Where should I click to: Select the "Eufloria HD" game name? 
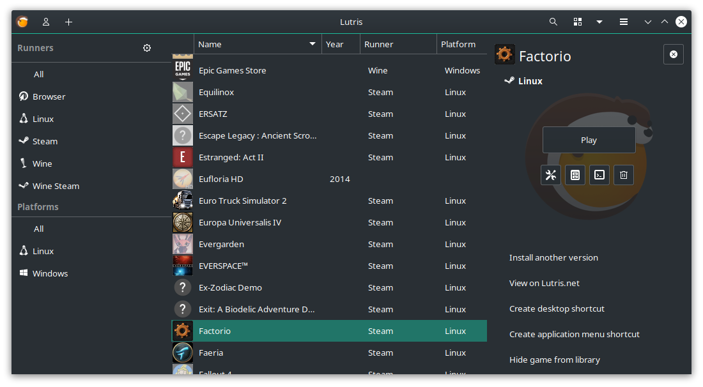(x=220, y=179)
